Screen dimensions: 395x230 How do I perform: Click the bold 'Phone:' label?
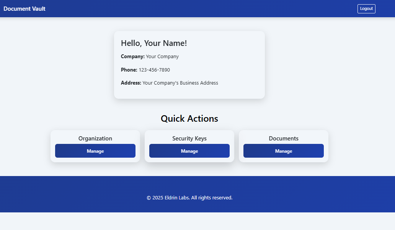pyautogui.click(x=129, y=70)
